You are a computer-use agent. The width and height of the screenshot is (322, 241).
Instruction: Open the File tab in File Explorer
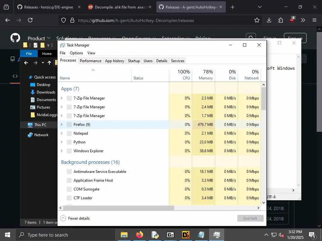pos(29,53)
